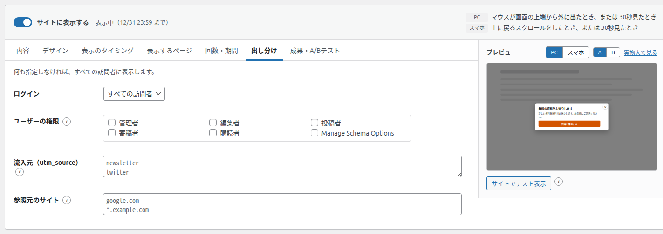Image resolution: width=663 pixels, height=234 pixels.
Task: Click the close X on the preview popup
Action: click(605, 107)
